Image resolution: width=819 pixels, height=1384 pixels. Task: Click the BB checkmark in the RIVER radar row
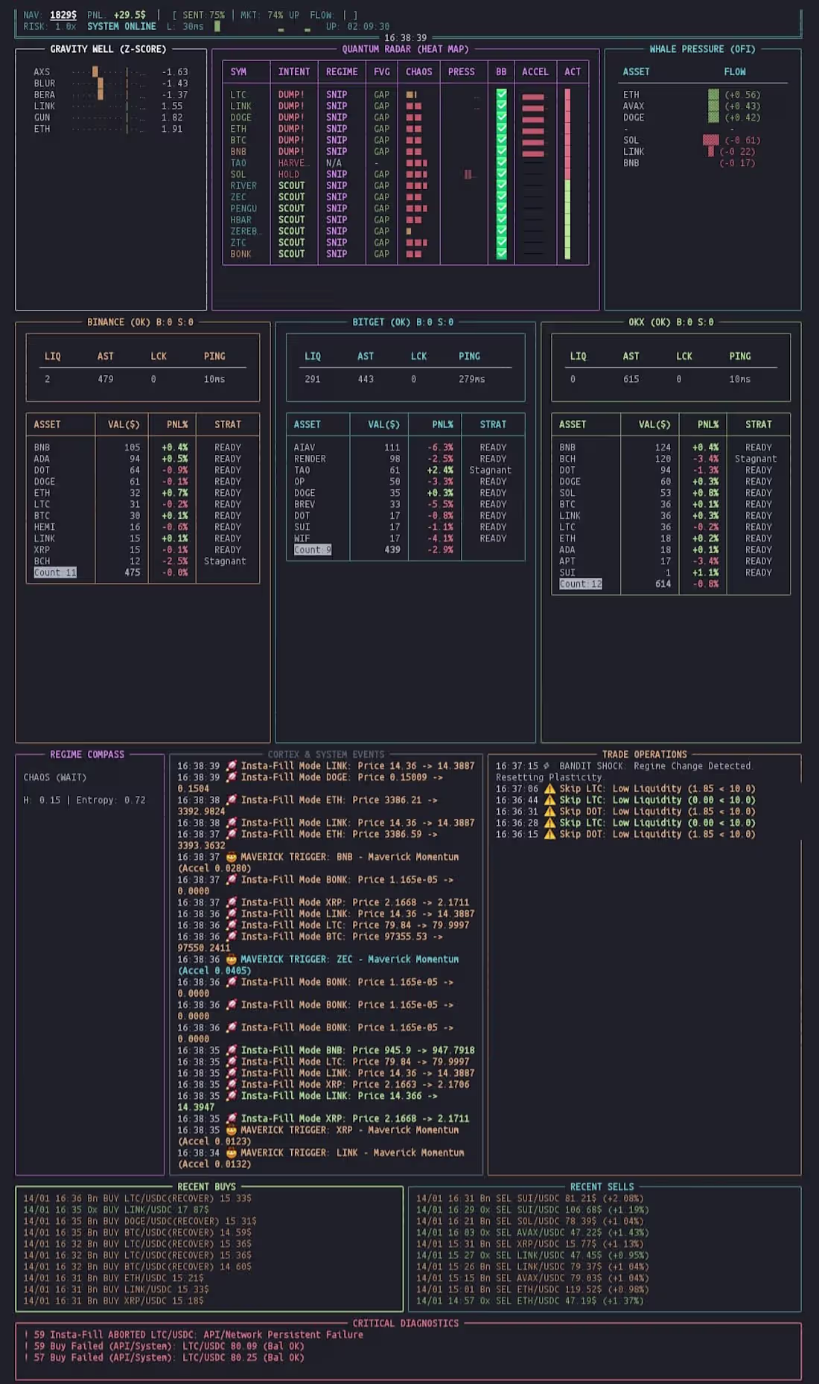tap(501, 185)
